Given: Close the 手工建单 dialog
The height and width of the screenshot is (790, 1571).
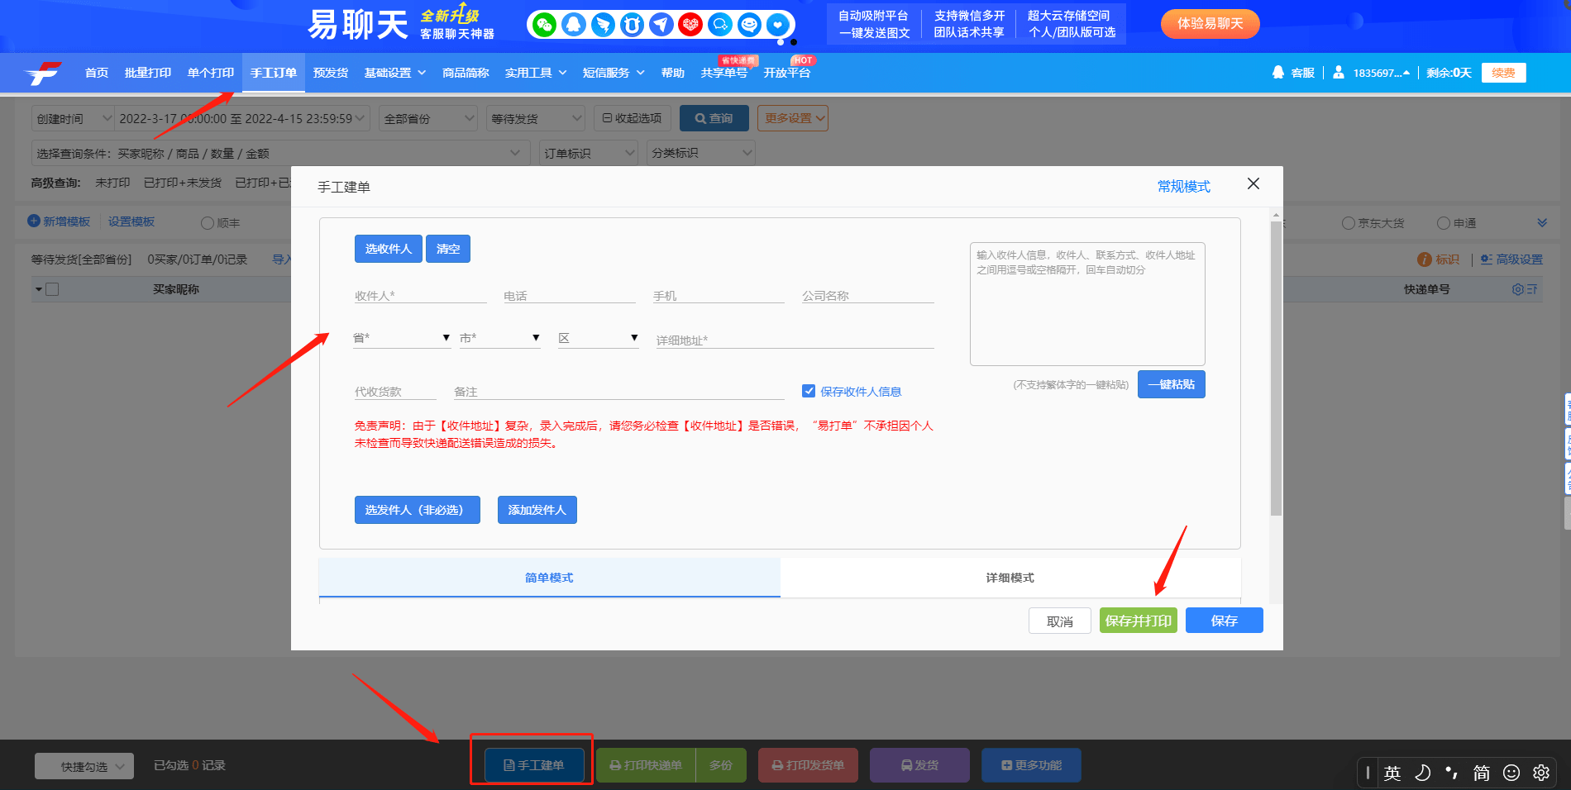Looking at the screenshot, I should [1253, 183].
